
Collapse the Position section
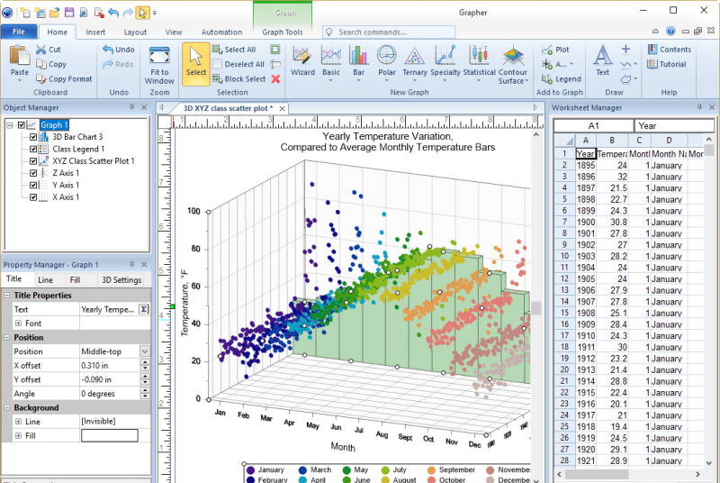tap(7, 337)
